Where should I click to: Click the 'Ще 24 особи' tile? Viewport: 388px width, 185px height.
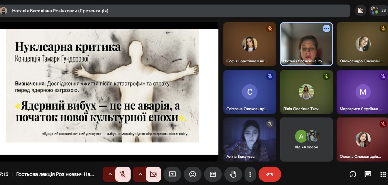coord(306,140)
